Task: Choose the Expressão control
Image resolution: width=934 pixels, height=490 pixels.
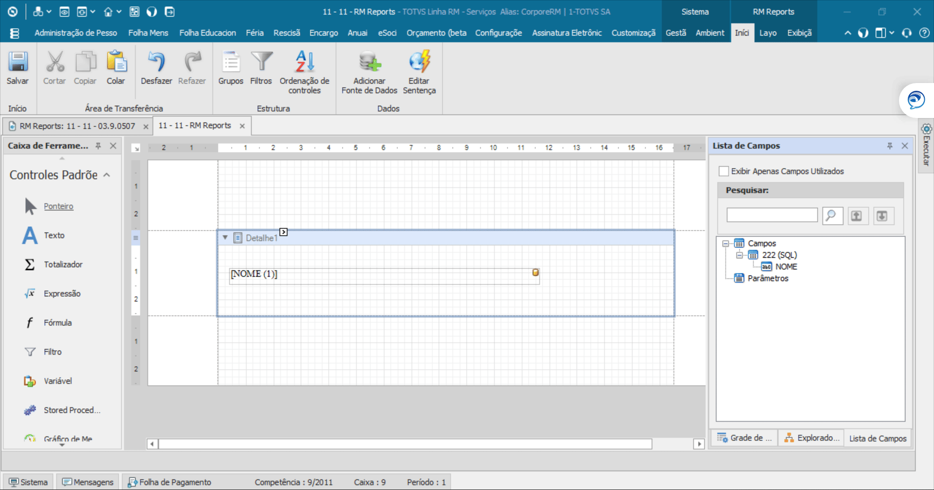Action: click(62, 293)
